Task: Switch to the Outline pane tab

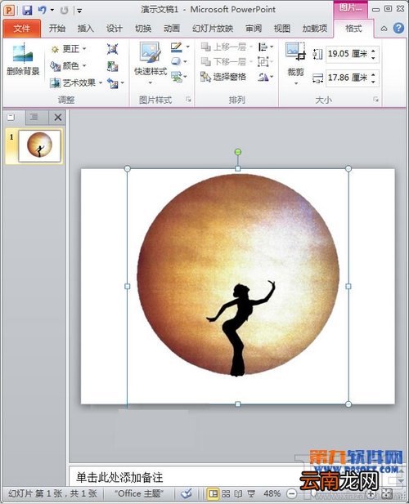Action: coord(34,118)
